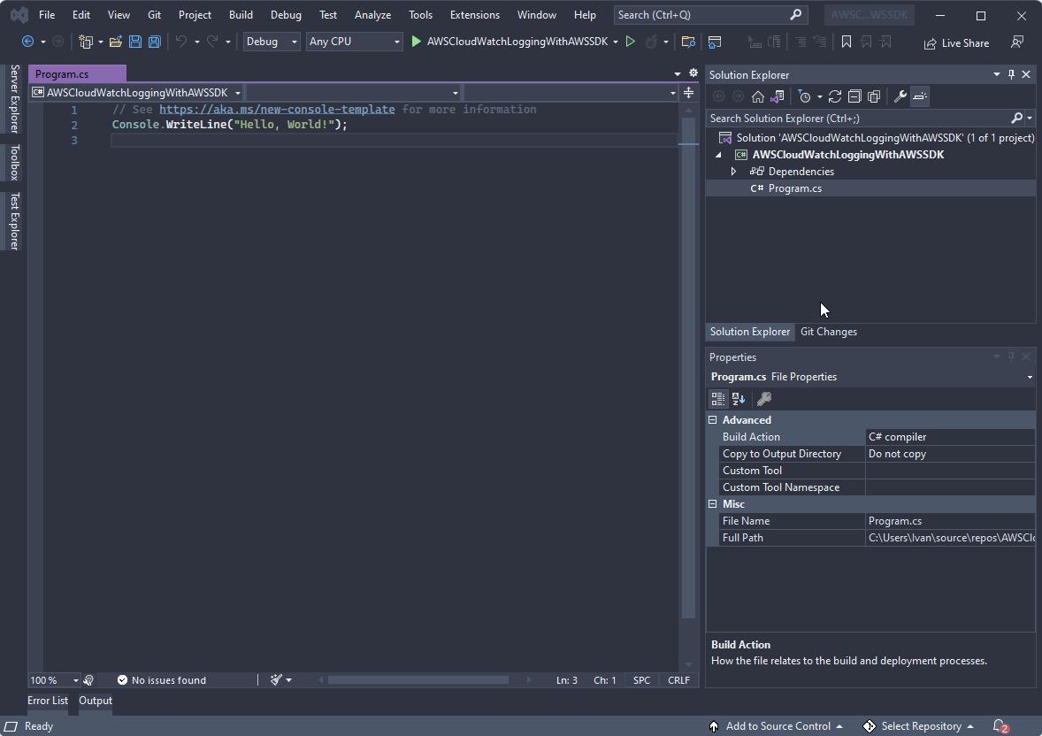Click the health indicator icon beside the zoom level
The width and height of the screenshot is (1042, 736).
(x=88, y=680)
